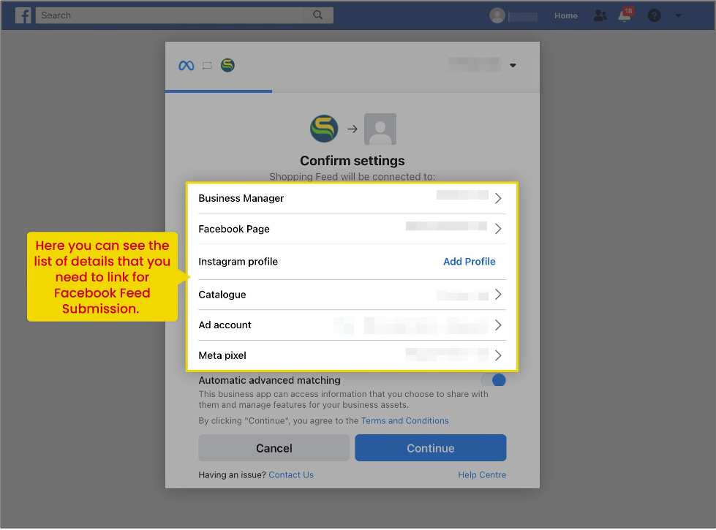The width and height of the screenshot is (716, 530).
Task: Select the Business Manager label
Action: pyautogui.click(x=241, y=198)
